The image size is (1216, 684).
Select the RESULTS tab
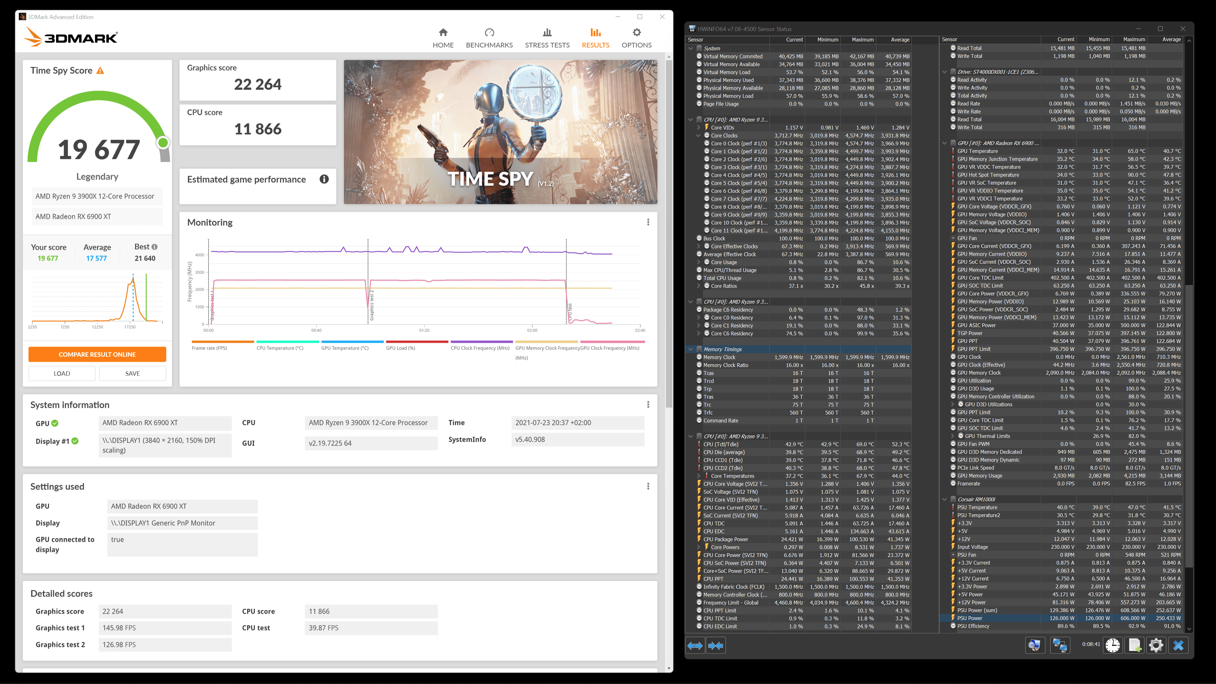point(595,38)
